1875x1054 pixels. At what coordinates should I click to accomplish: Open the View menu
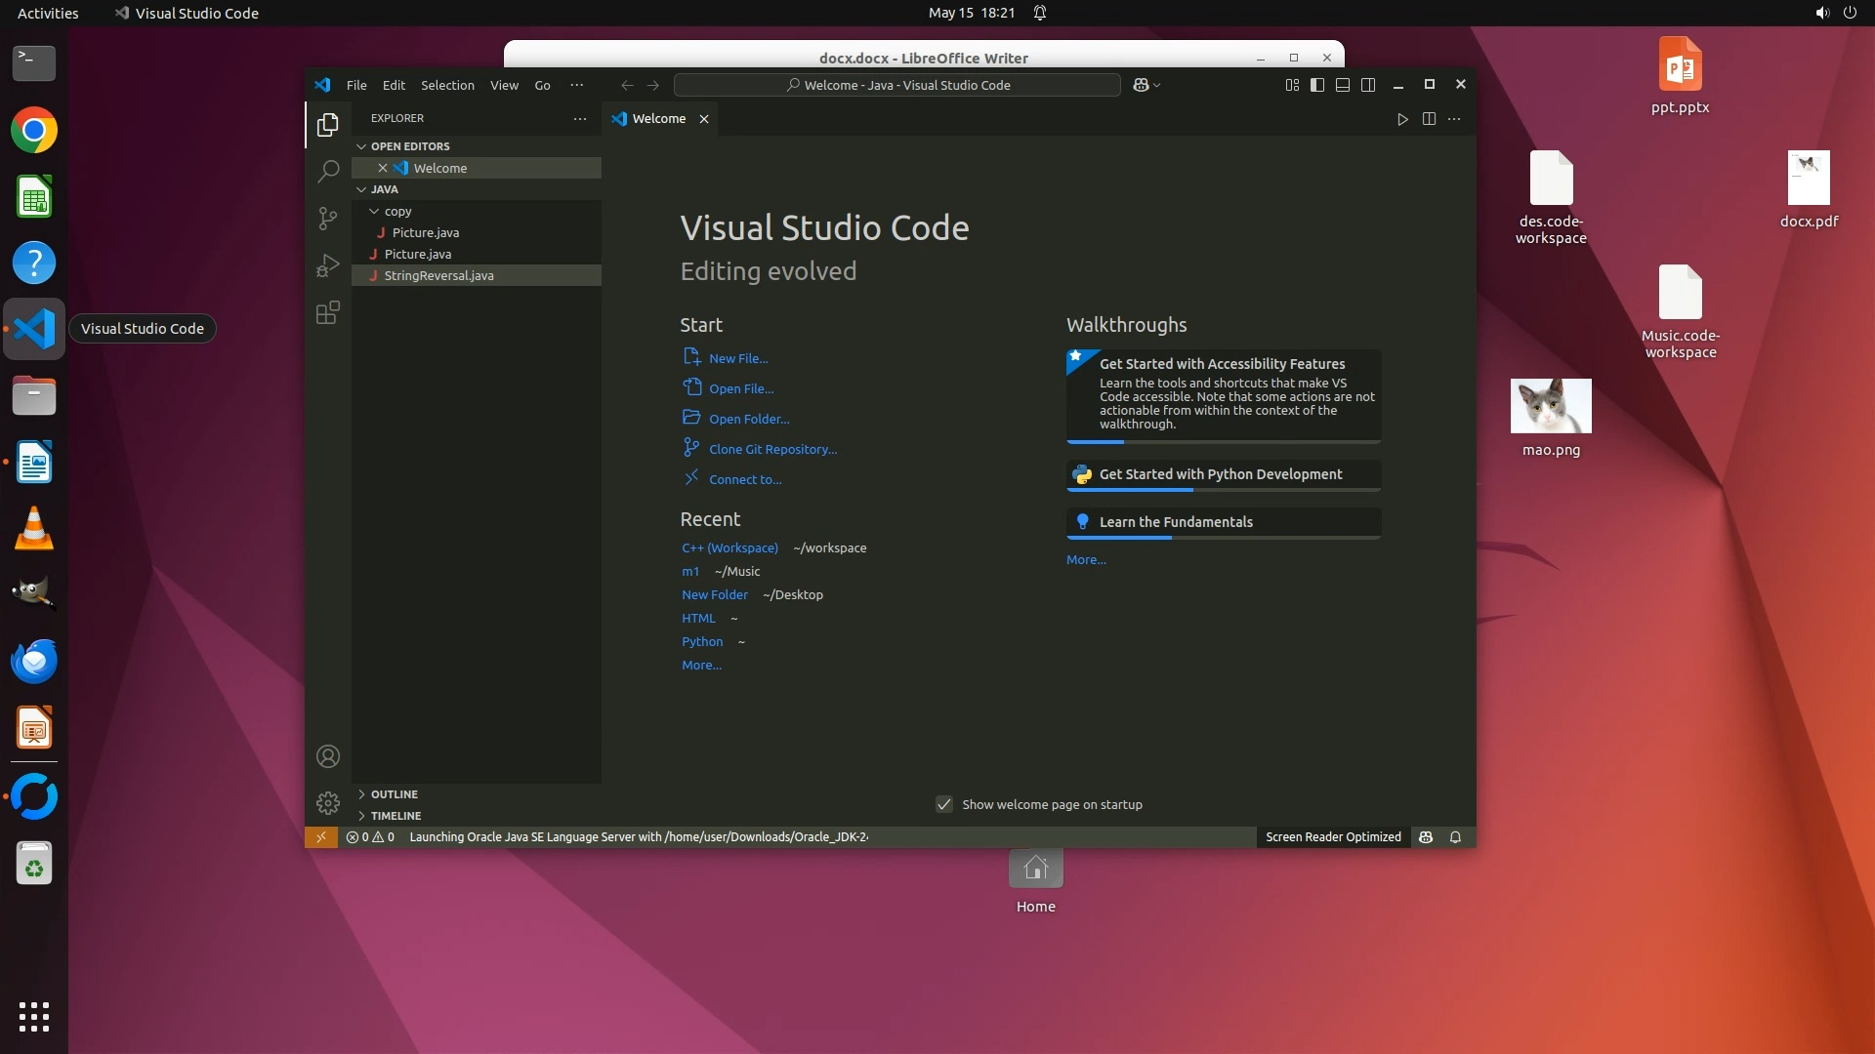[504, 85]
